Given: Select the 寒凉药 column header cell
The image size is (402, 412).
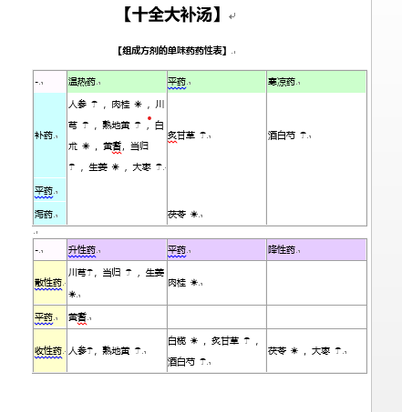Looking at the screenshot, I should pos(316,82).
